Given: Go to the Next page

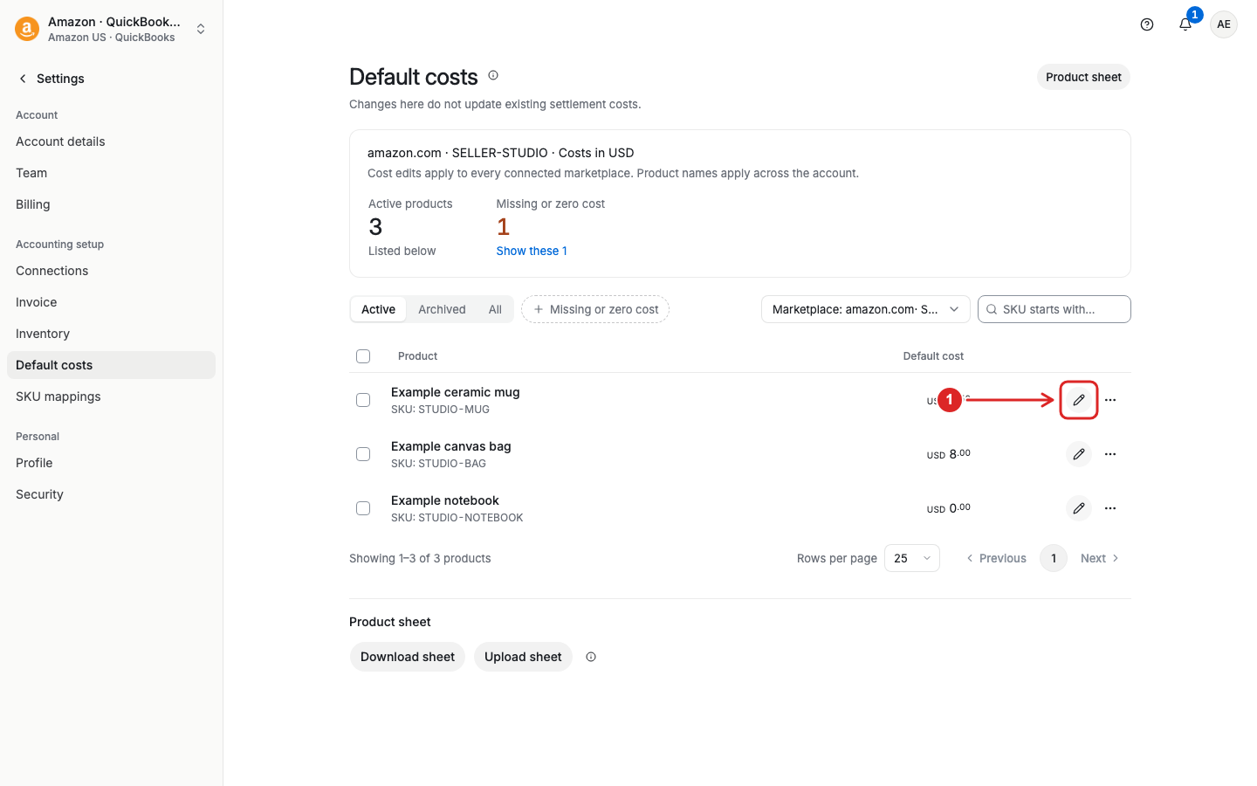Looking at the screenshot, I should [x=1099, y=558].
